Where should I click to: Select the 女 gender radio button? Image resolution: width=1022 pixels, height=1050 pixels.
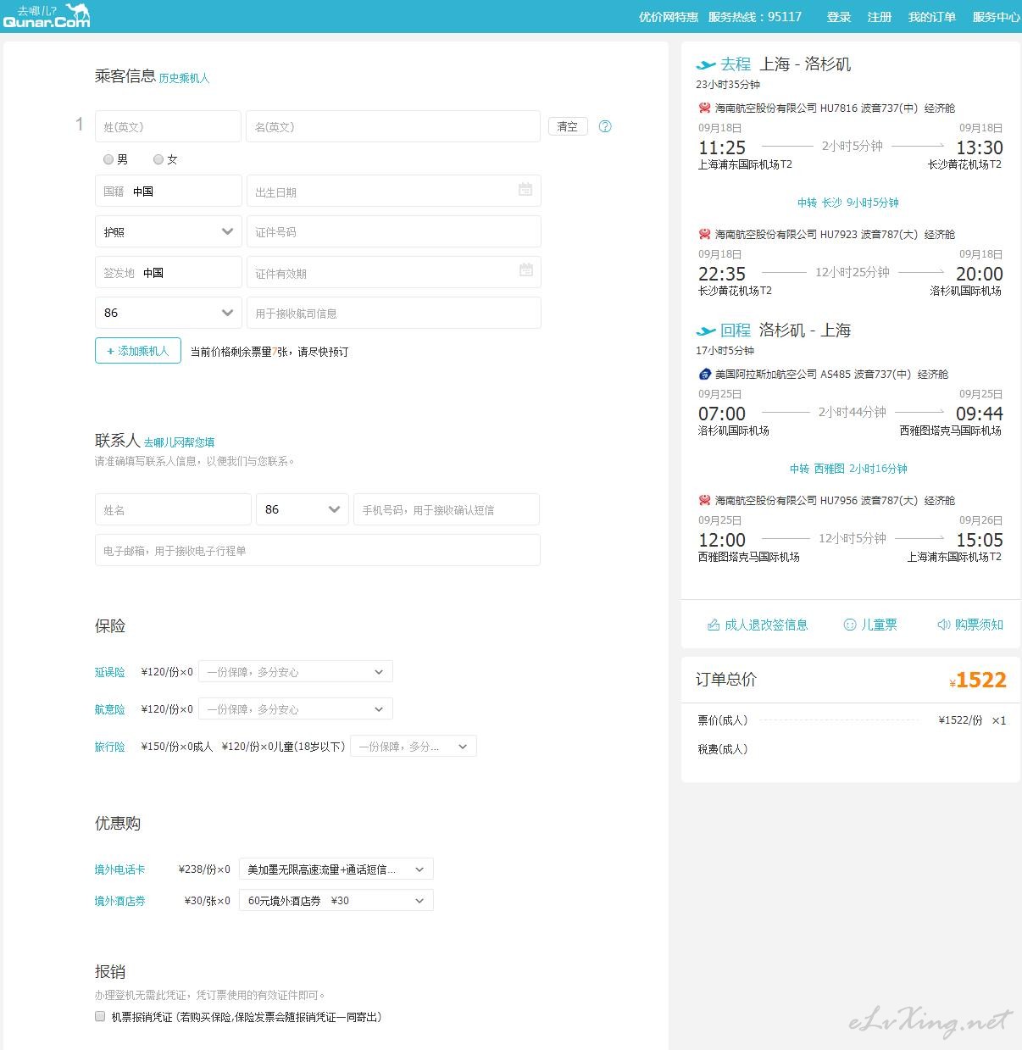(158, 159)
